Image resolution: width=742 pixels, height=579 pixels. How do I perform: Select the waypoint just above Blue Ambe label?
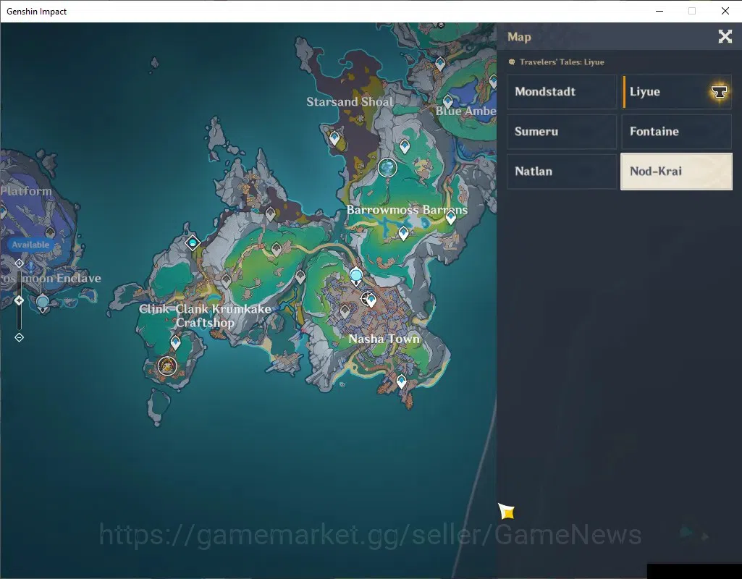(447, 101)
